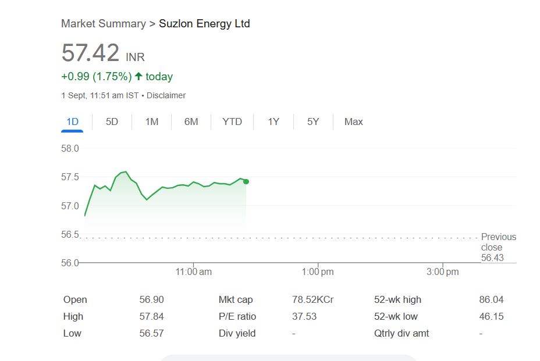Screen dimensions: 540x361
Task: Select the 1D time range tab
Action: pyautogui.click(x=72, y=121)
